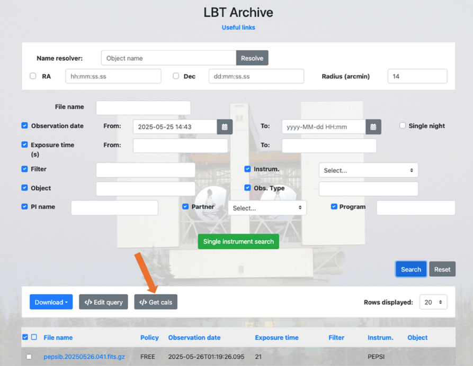Change Rows displayed dropdown value
Image resolution: width=473 pixels, height=366 pixels.
pyautogui.click(x=433, y=302)
